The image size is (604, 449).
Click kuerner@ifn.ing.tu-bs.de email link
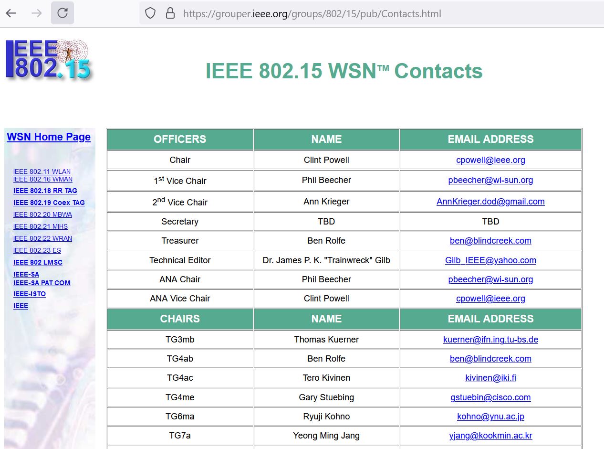(x=490, y=340)
